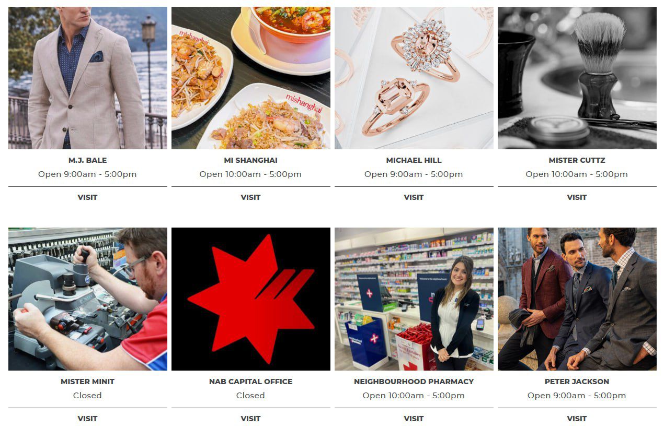The width and height of the screenshot is (664, 428).
Task: Click VISIT under Mi Shanghai
Action: coord(251,197)
